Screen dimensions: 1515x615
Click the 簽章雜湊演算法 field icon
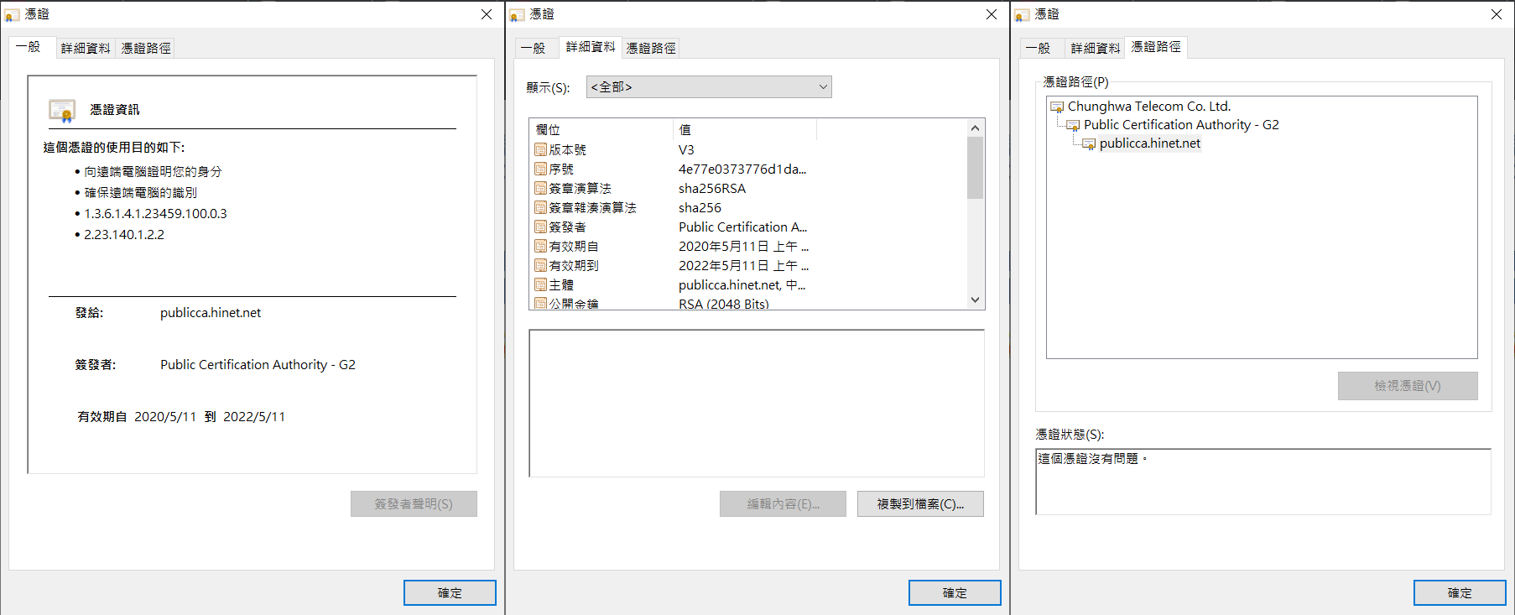pos(541,207)
